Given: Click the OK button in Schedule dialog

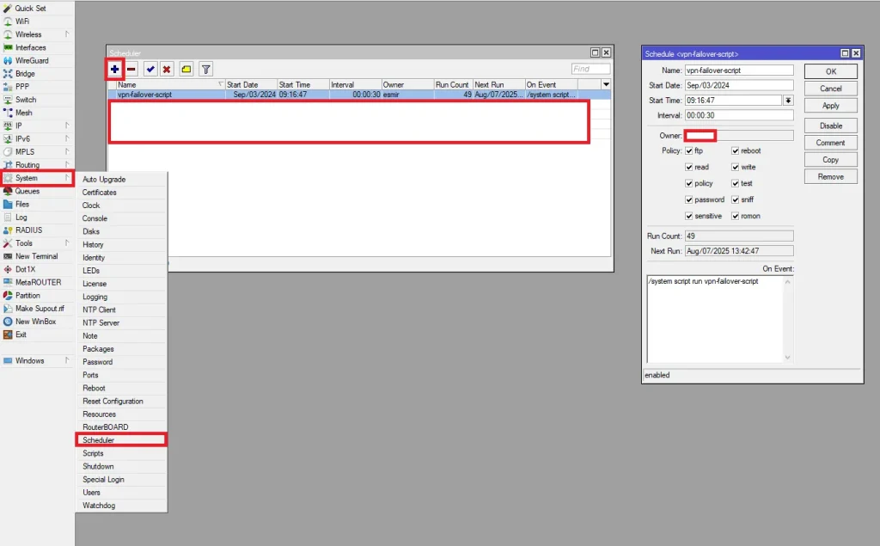Looking at the screenshot, I should 830,71.
